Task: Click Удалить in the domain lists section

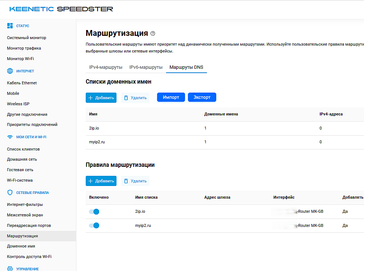Action: click(135, 98)
